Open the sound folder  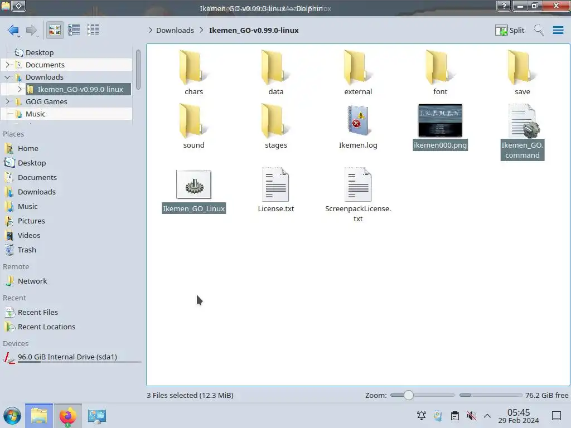click(x=193, y=127)
